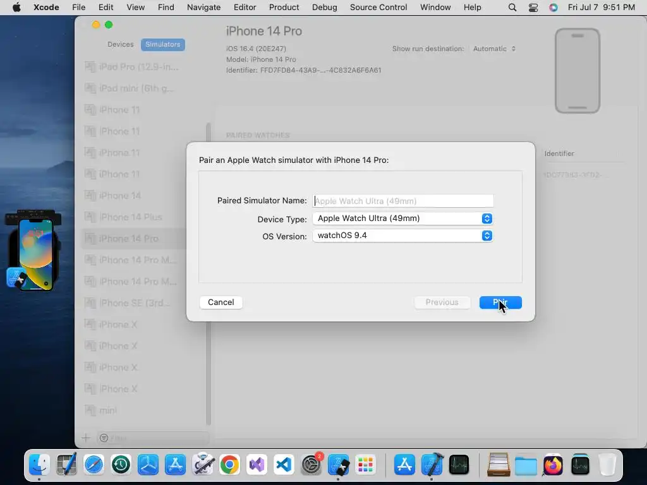The height and width of the screenshot is (485, 647).
Task: Open the Window menu
Action: click(435, 8)
